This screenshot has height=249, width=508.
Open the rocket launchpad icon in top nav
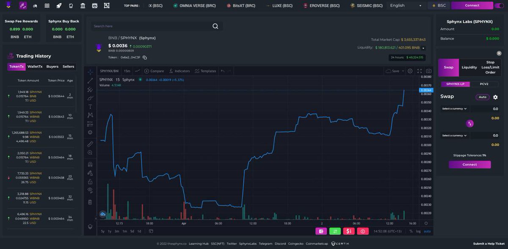click(59, 6)
